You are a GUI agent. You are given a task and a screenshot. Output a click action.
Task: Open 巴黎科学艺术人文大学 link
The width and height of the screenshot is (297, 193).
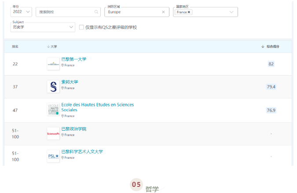pyautogui.click(x=82, y=152)
